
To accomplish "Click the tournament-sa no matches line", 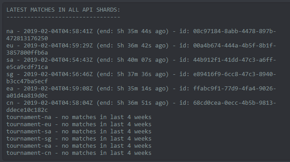I will (79, 132).
